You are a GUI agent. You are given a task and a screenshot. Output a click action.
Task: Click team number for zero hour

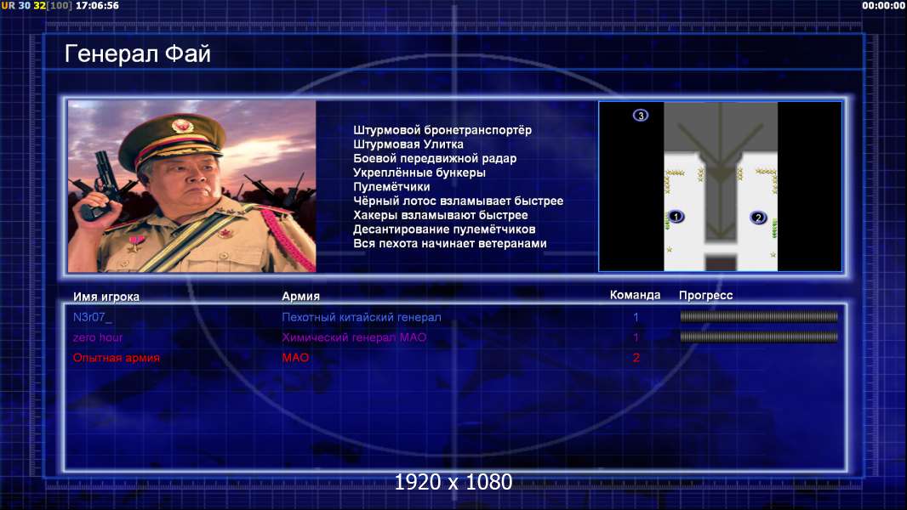point(636,337)
